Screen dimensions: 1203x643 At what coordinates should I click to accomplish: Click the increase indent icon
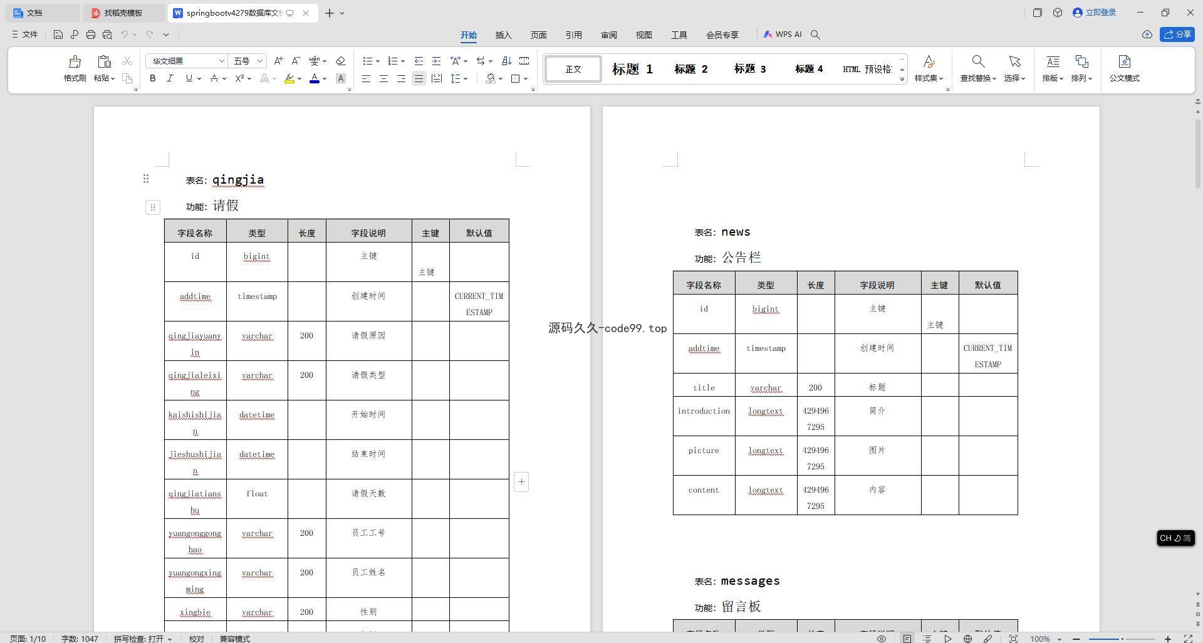[436, 61]
